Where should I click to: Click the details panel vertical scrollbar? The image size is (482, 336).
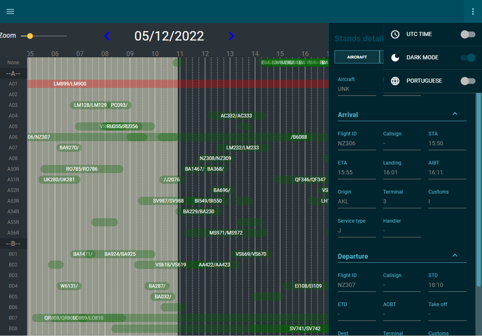[478, 189]
